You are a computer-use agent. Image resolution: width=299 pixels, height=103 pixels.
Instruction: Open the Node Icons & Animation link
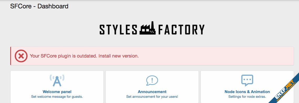pos(247,92)
